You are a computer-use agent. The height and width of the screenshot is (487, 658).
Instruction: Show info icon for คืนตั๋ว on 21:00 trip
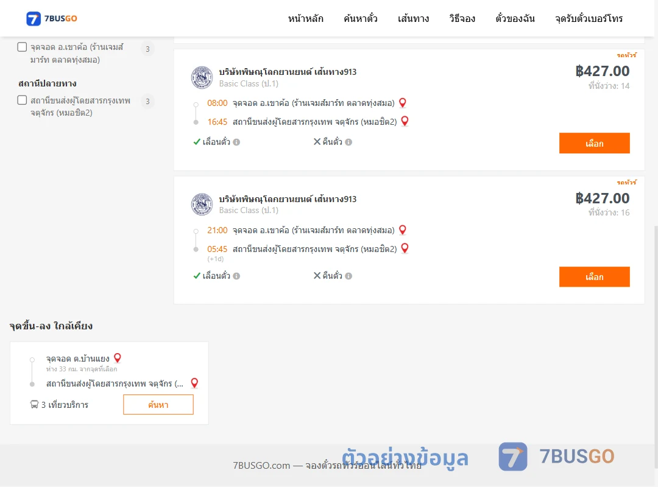click(x=348, y=276)
